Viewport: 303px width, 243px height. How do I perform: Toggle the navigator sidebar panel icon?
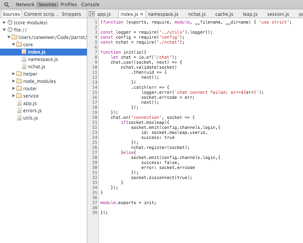91,14
